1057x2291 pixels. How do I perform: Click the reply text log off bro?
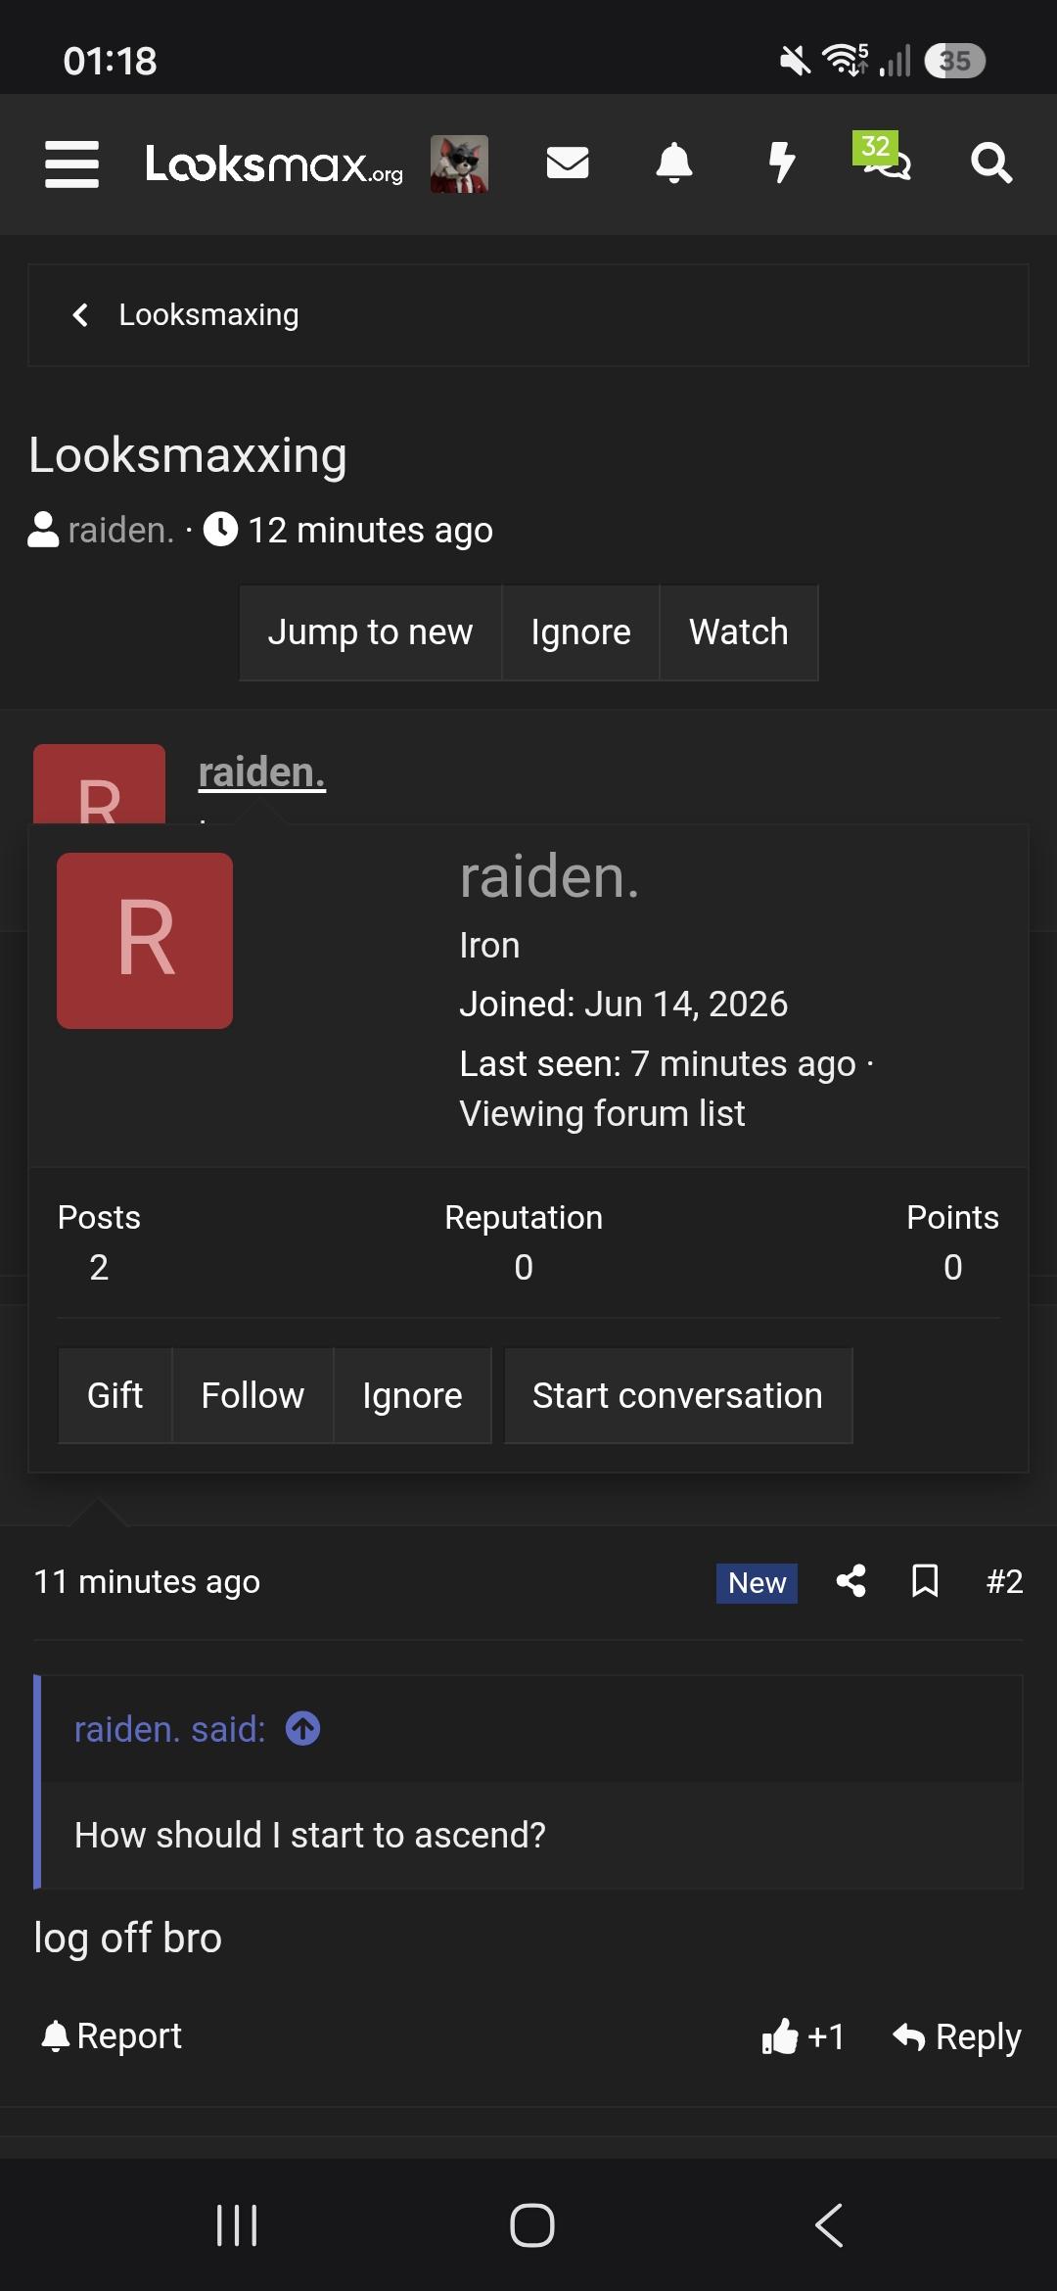128,1939
